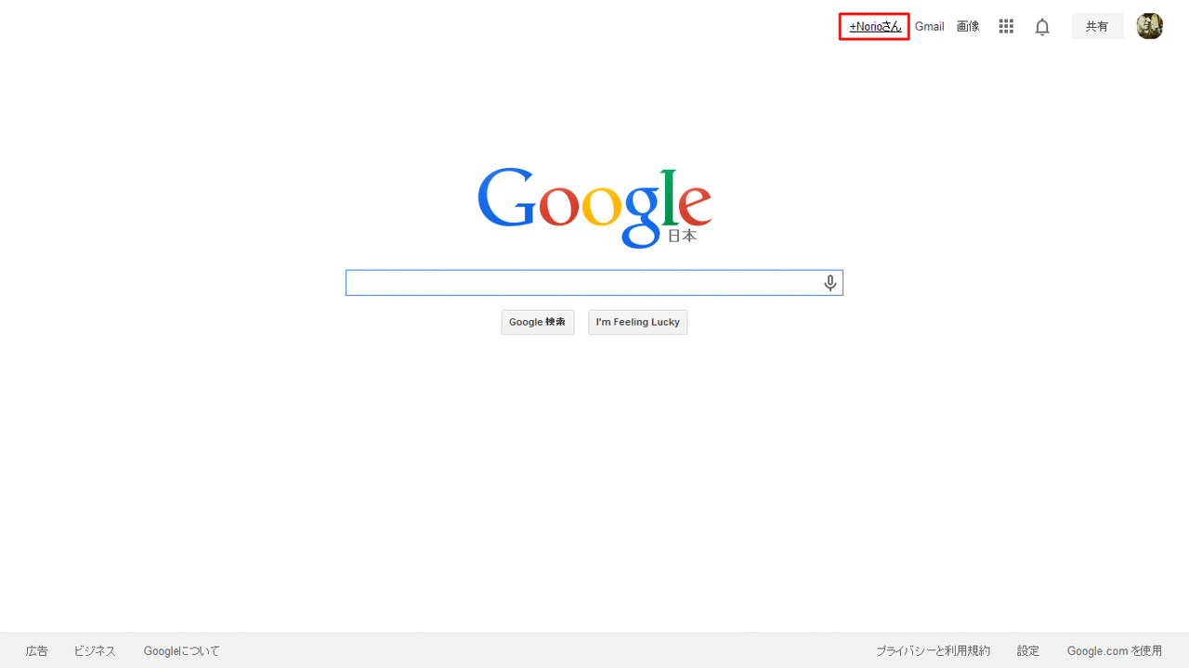
Task: Open the Google apps grid icon
Action: click(1006, 27)
